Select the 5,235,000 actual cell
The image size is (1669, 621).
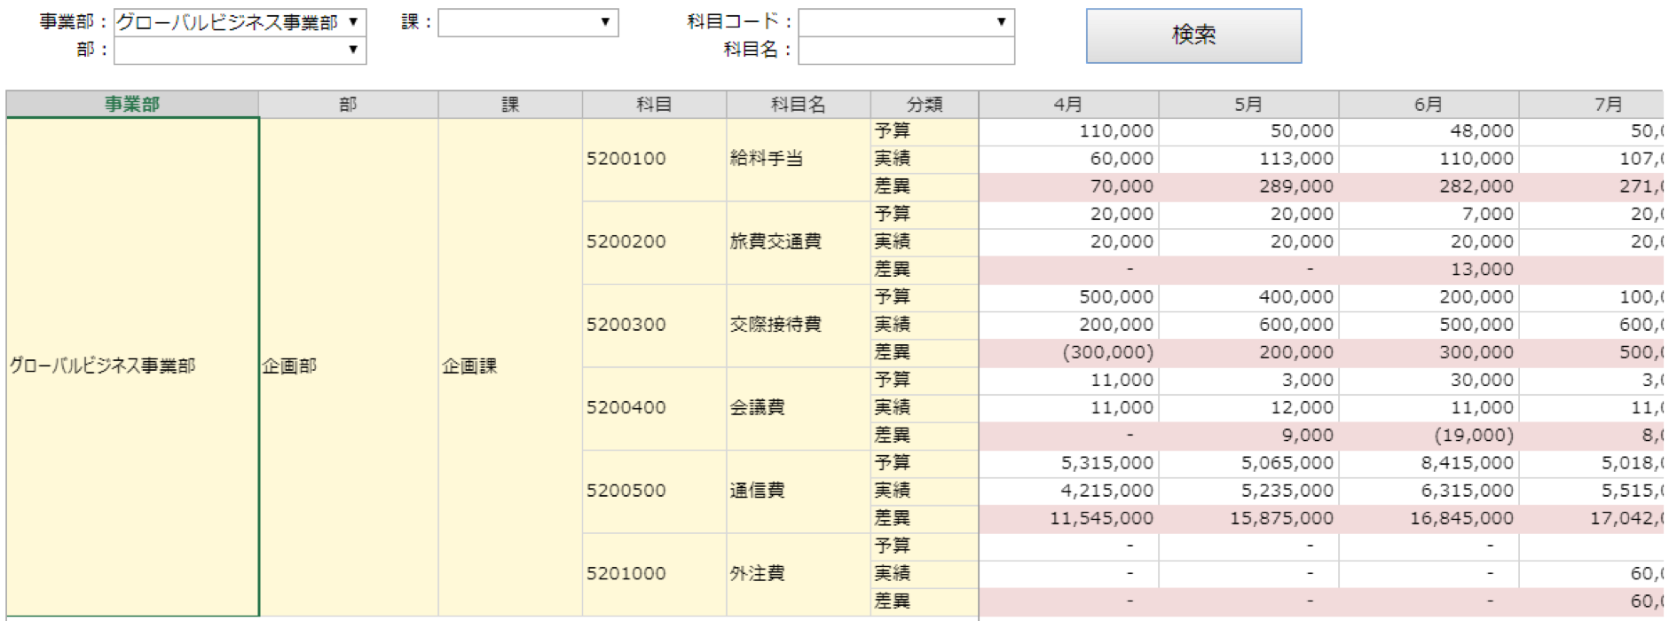tap(1248, 491)
